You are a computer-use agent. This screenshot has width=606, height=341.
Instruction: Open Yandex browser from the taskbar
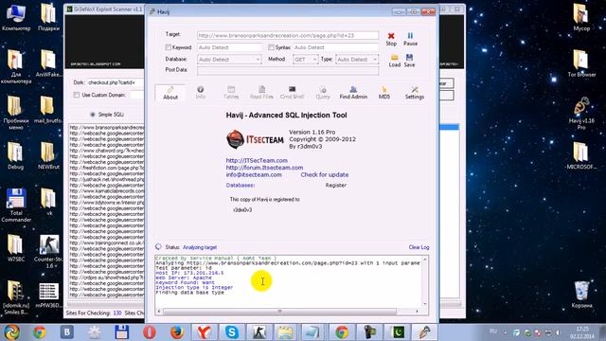pos(205,332)
